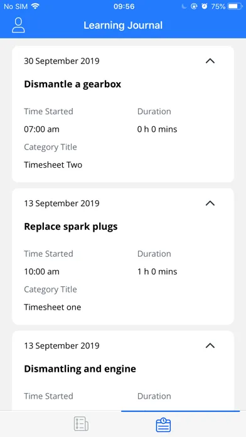246x437 pixels.
Task: Select the Timesheet Two category value
Action: [x=53, y=165]
